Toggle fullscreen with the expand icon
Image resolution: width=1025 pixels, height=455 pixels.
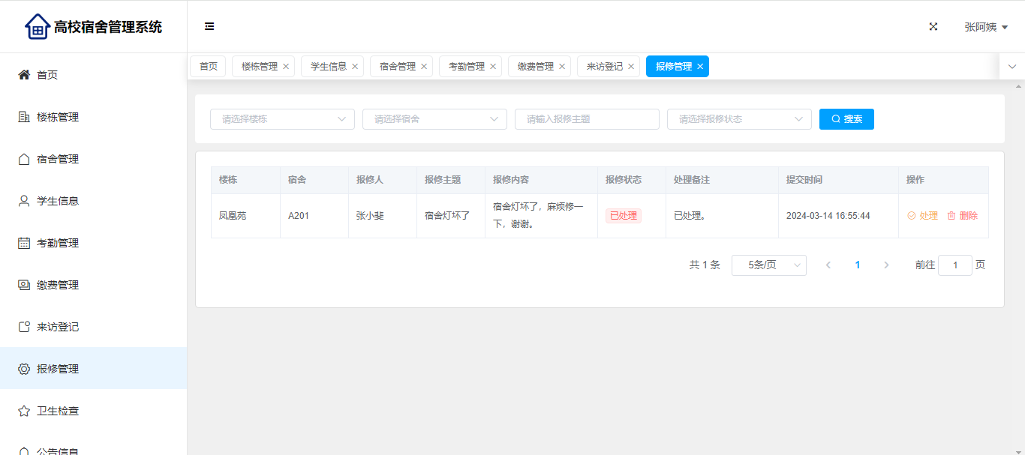(x=933, y=26)
